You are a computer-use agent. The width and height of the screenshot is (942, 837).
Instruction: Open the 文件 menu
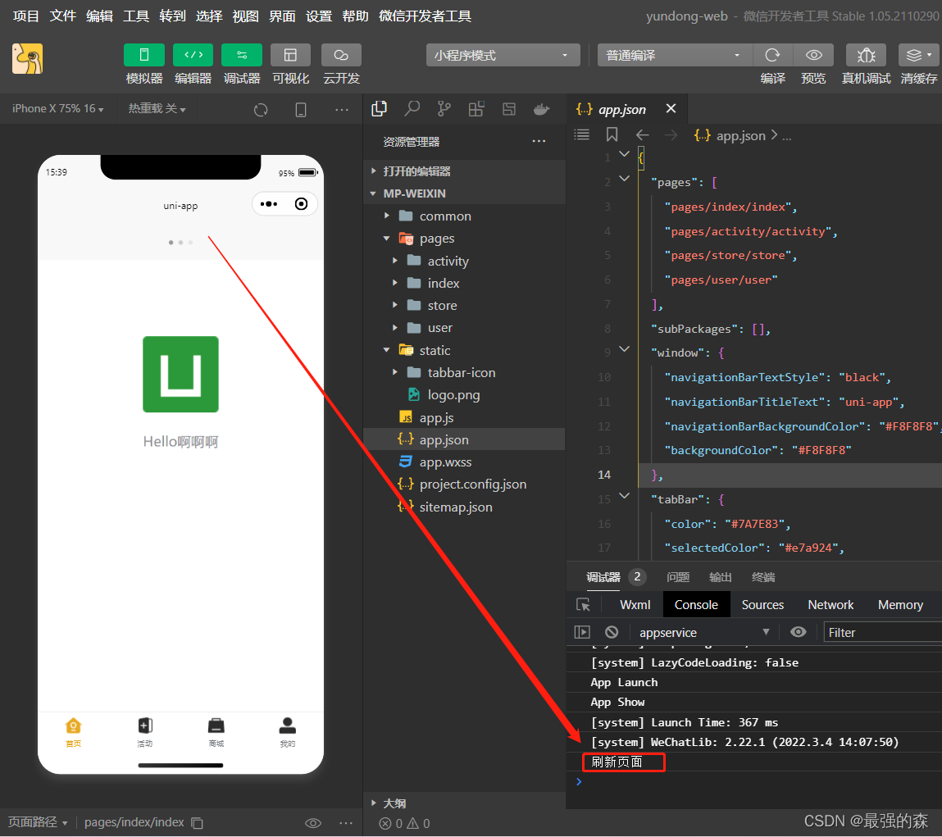62,16
